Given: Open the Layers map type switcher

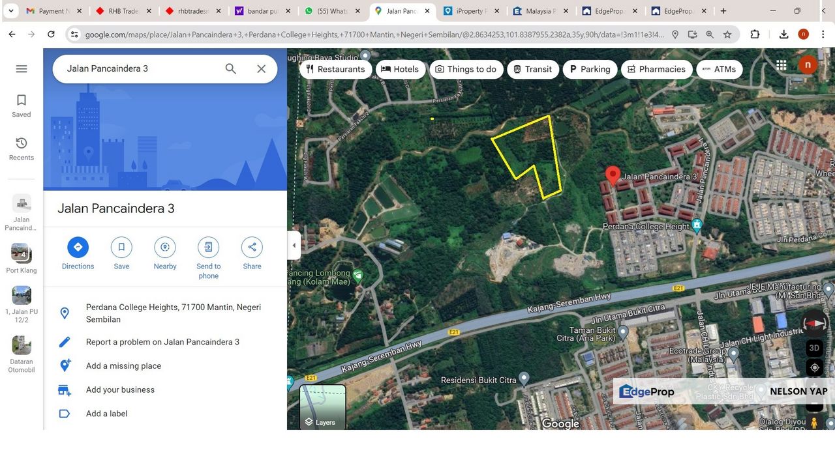Looking at the screenshot, I should click(x=323, y=407).
